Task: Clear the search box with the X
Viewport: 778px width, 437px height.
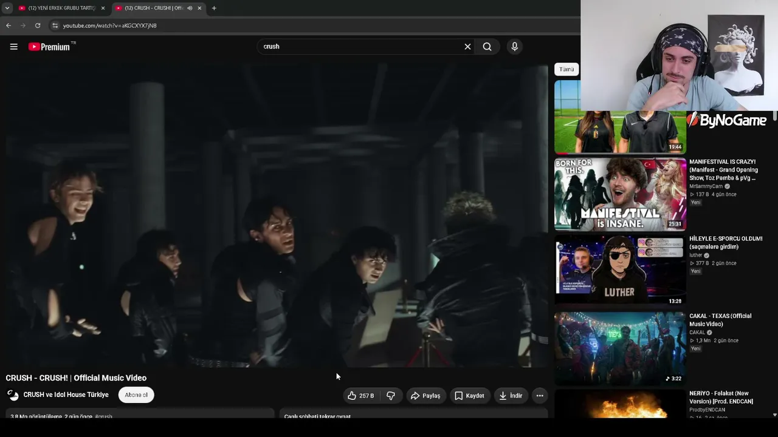Action: (x=467, y=47)
